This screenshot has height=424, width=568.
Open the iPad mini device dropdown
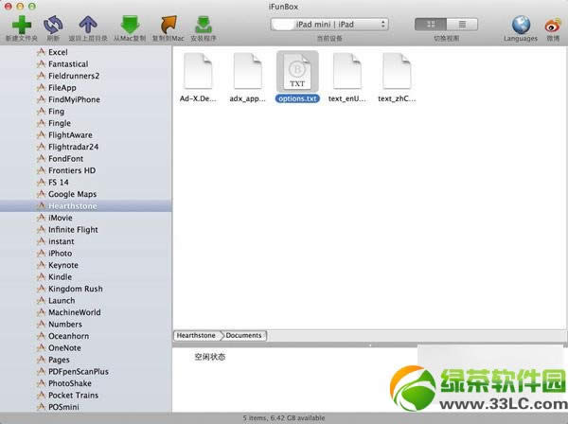click(328, 23)
